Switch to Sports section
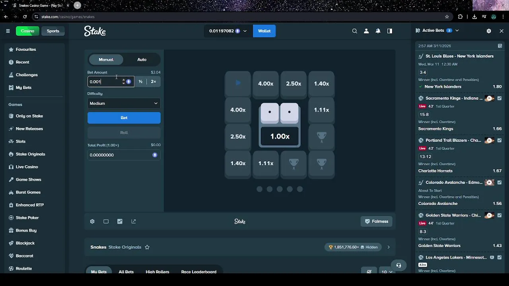Image resolution: width=509 pixels, height=286 pixels. tap(53, 31)
